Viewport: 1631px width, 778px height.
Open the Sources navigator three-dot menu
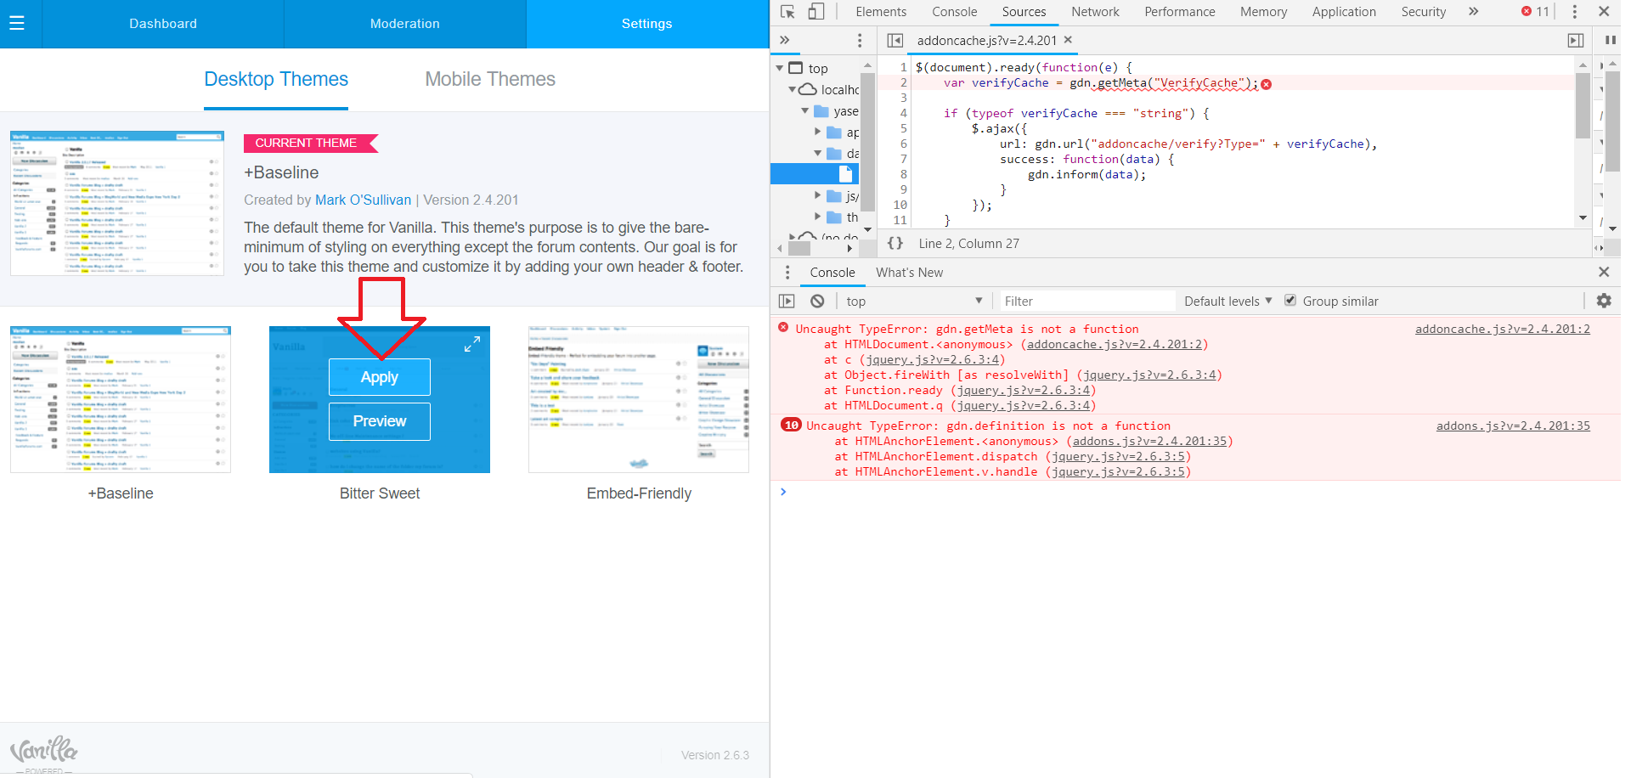860,40
